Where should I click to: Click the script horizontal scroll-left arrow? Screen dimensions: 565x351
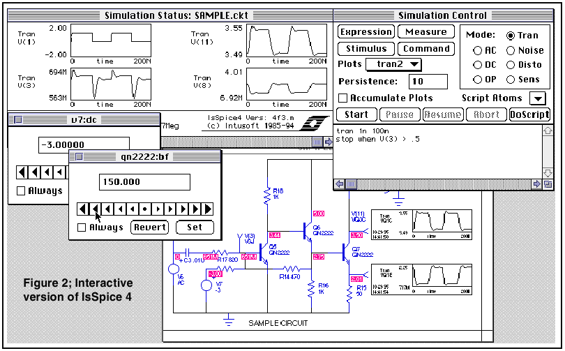pos(340,184)
